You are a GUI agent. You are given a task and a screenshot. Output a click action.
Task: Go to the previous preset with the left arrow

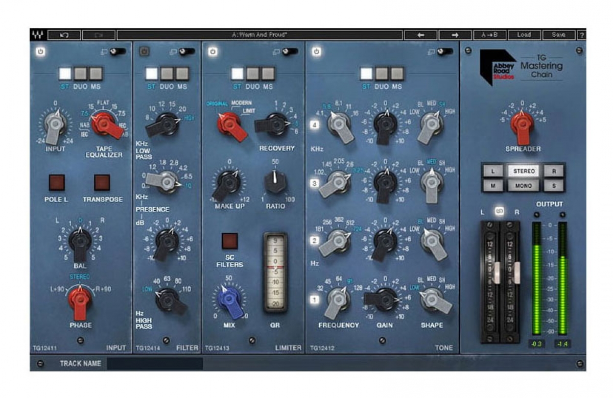[x=420, y=35]
